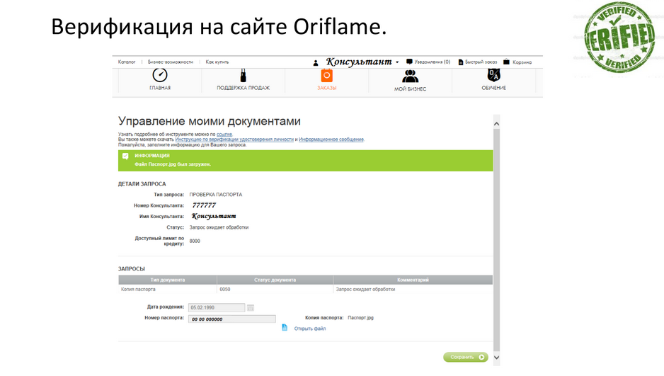Open Уведомления (0) text link
This screenshot has width=664, height=376.
pos(433,62)
